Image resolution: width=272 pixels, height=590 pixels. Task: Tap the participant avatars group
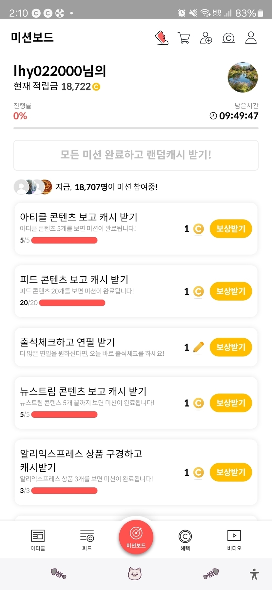(33, 187)
